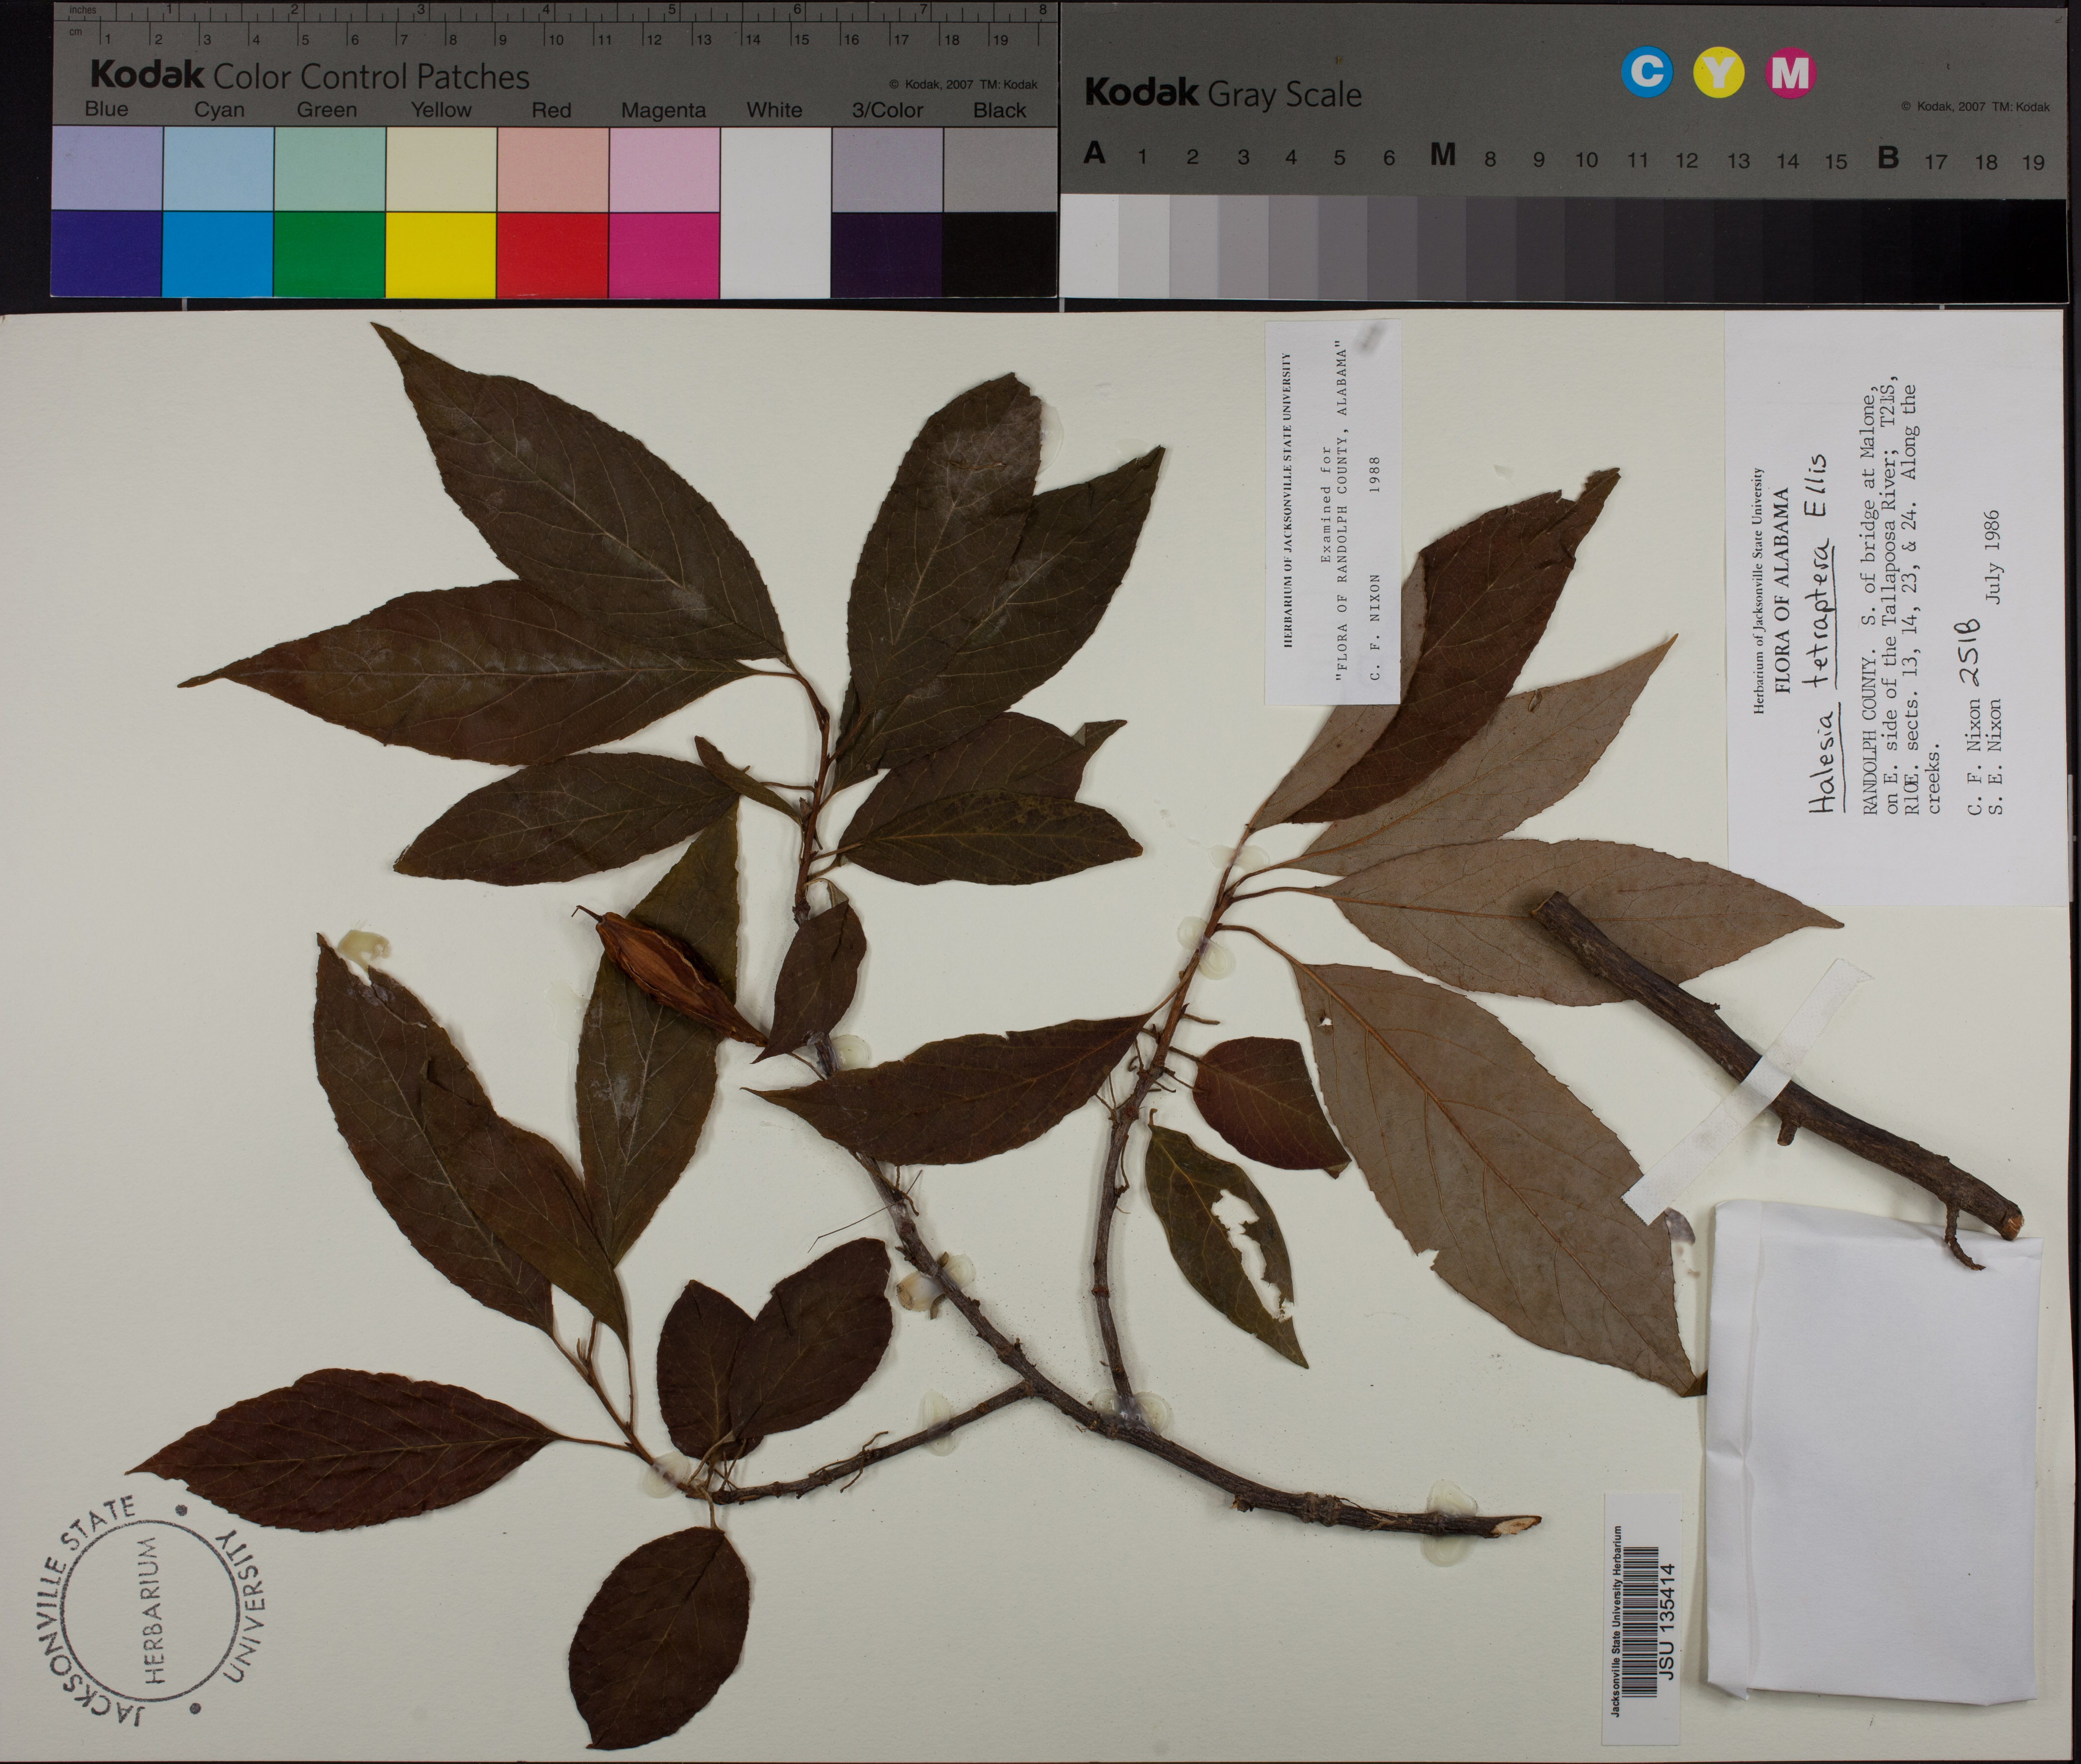Click the pale pink tint patch under Red
The width and height of the screenshot is (2081, 1764).
pyautogui.click(x=552, y=168)
